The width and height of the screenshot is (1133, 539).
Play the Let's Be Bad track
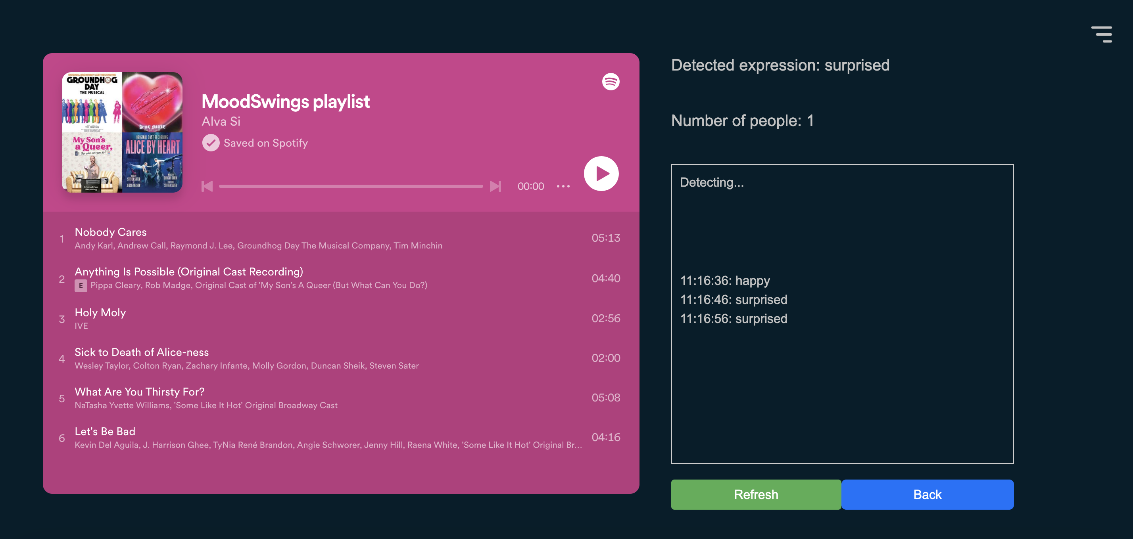click(105, 431)
